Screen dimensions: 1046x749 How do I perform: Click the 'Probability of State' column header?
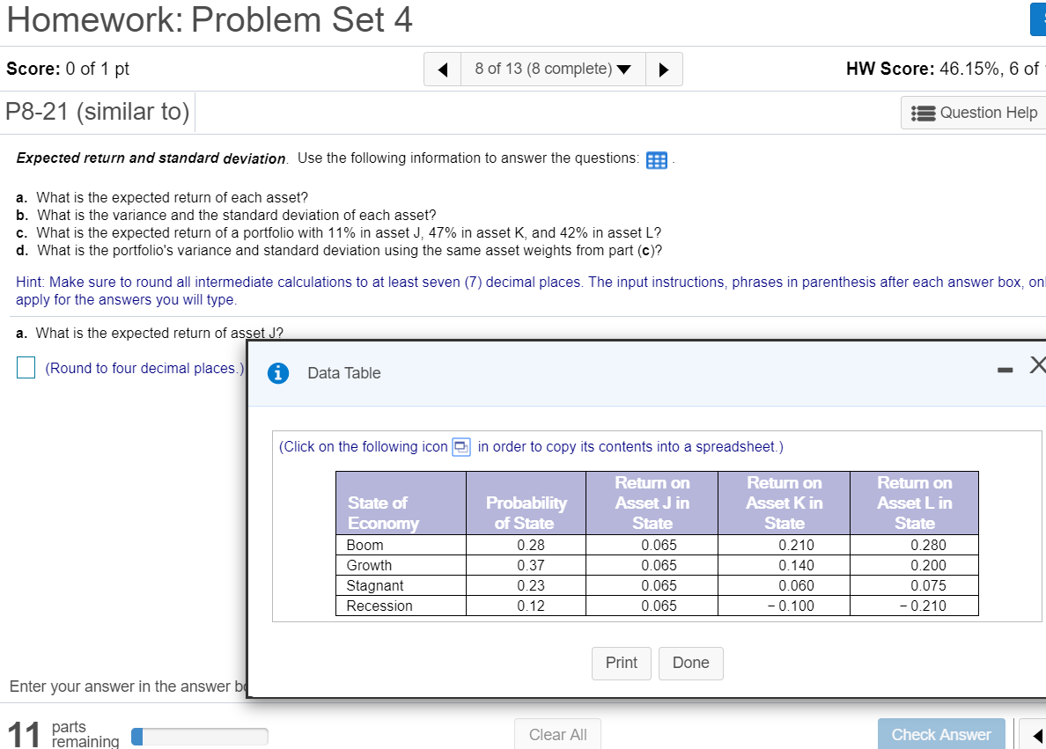coord(527,503)
